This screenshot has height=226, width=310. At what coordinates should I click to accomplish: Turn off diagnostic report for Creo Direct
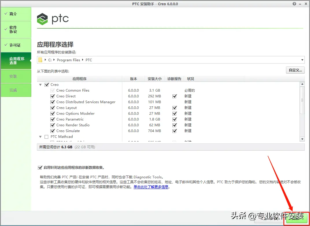174,96
